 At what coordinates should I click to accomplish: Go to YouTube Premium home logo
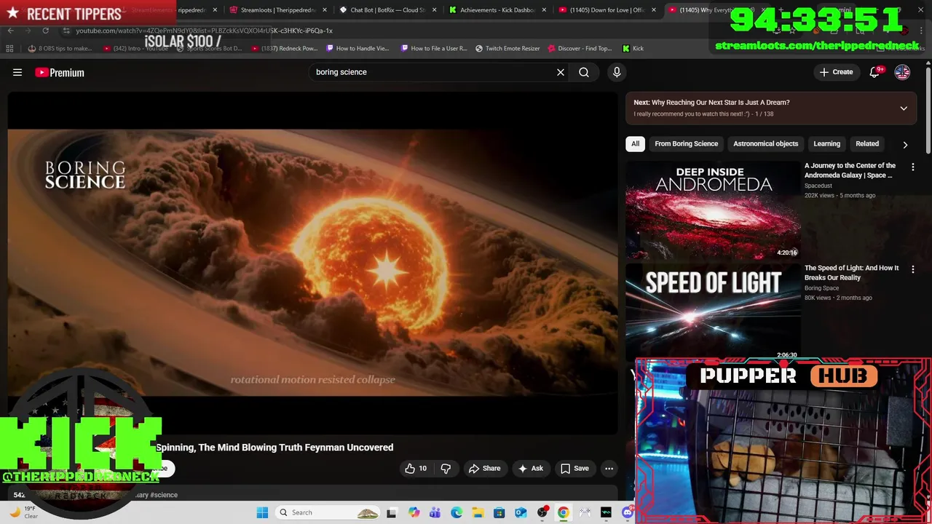click(x=60, y=72)
